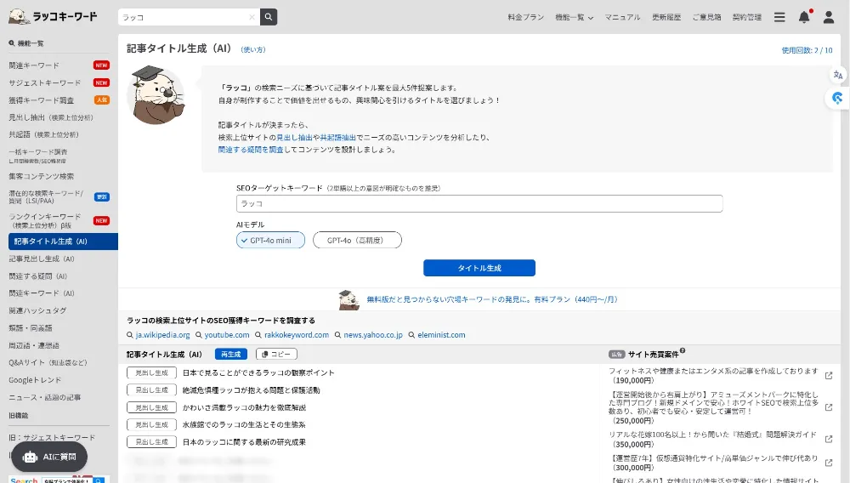Expand the 機能一覧 dropdown in header
Viewport: 850px width, 483px height.
[574, 17]
